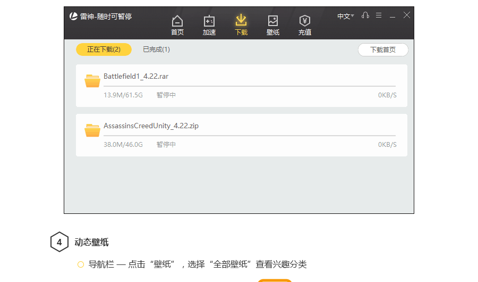This screenshot has width=478, height=282.
Task: Click the 下载首页 button
Action: coord(383,50)
